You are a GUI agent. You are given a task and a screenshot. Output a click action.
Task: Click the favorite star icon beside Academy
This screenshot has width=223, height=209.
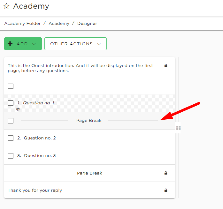(6, 6)
